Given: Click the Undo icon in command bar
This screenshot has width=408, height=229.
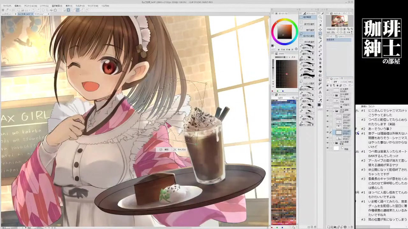Looking at the screenshot, I should click(x=34, y=10).
